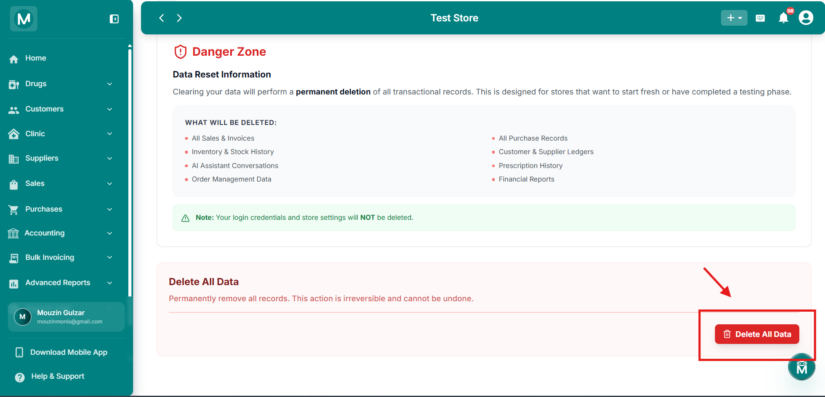
Task: Select the Sales menu label
Action: point(35,183)
